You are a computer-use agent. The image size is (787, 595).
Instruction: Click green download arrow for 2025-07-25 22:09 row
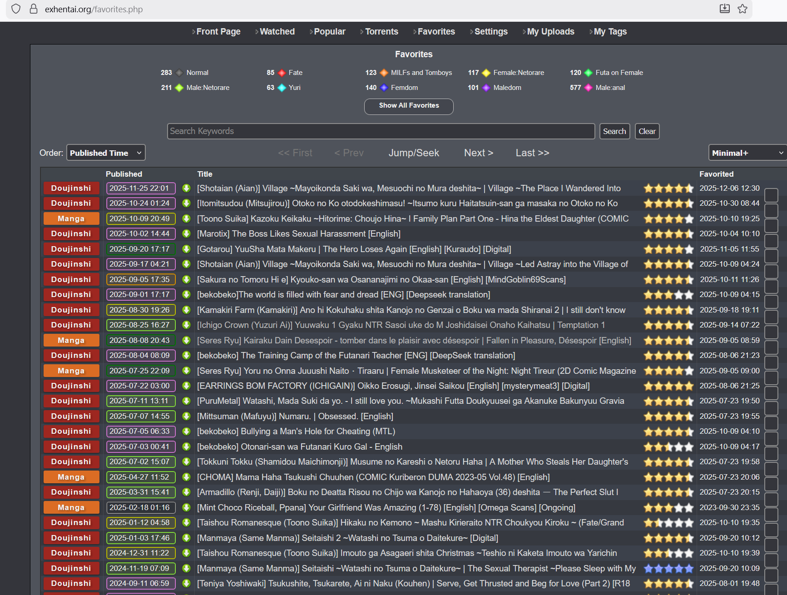(x=186, y=371)
